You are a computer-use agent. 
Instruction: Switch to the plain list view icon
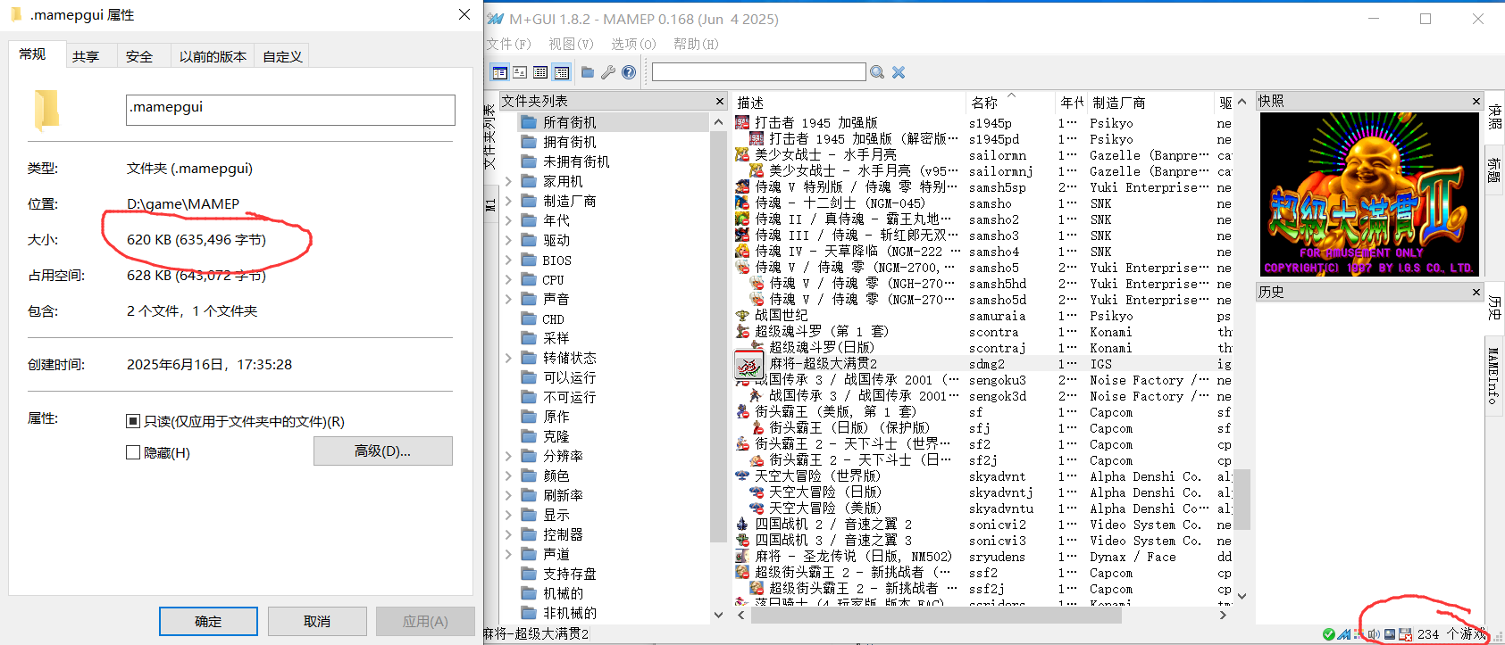(x=540, y=72)
